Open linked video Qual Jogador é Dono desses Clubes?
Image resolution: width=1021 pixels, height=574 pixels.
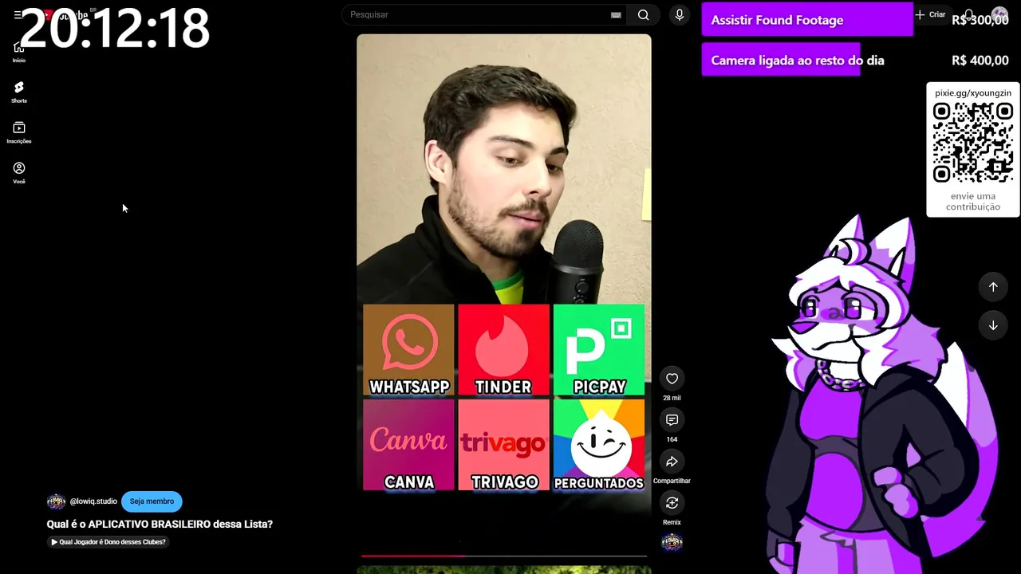(x=108, y=542)
